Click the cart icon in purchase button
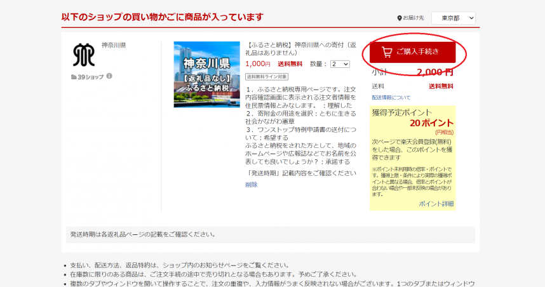 [x=386, y=52]
